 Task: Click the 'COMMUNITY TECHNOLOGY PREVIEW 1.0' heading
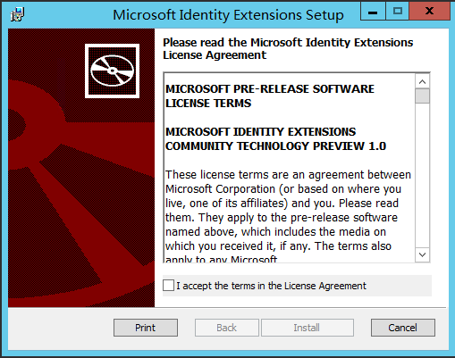[x=275, y=146]
